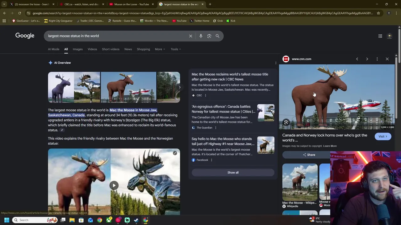Open more options for the Facebook source
This screenshot has height=225, width=401.
click(211, 160)
